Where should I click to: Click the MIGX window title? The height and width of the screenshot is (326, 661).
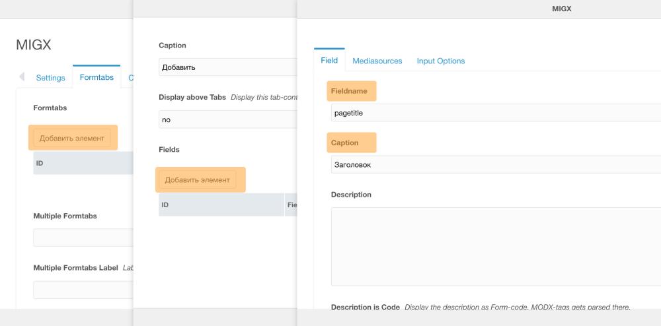[x=561, y=9]
